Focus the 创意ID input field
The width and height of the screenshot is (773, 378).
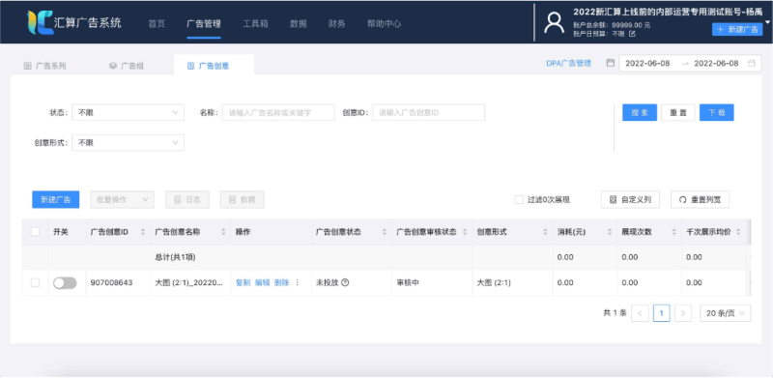coord(428,112)
